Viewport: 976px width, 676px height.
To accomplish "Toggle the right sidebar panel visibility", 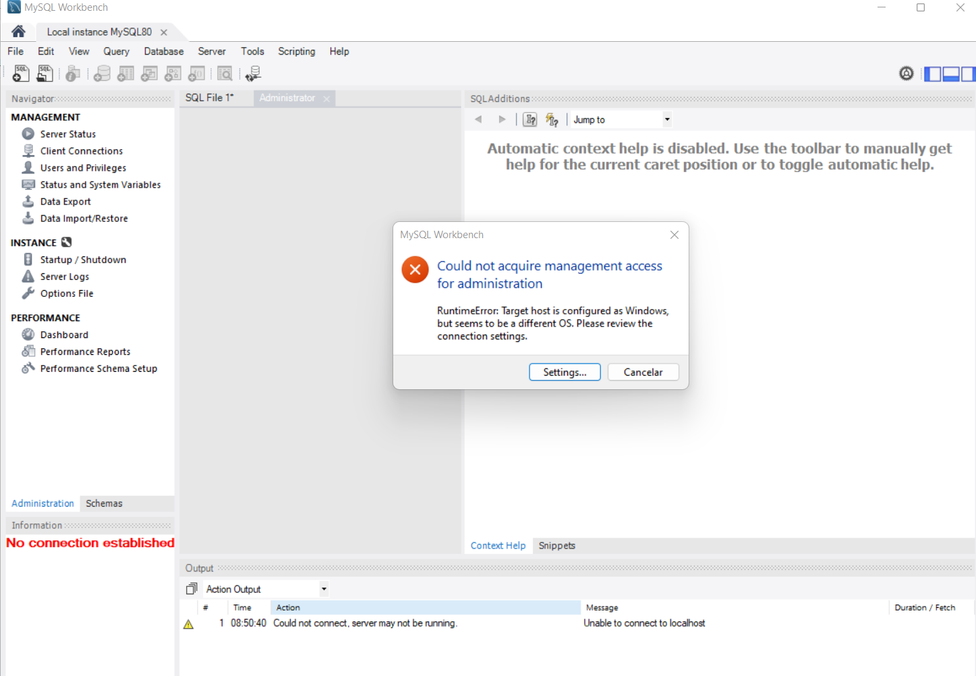I will (x=968, y=74).
